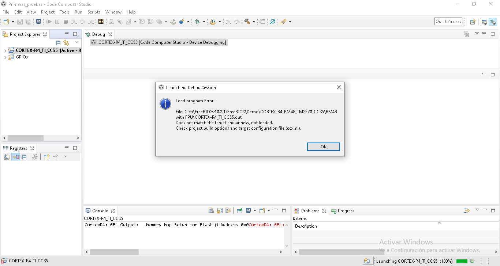Click the blue monitor console toolbar icon
The width and height of the screenshot is (500, 266).
[38, 22]
